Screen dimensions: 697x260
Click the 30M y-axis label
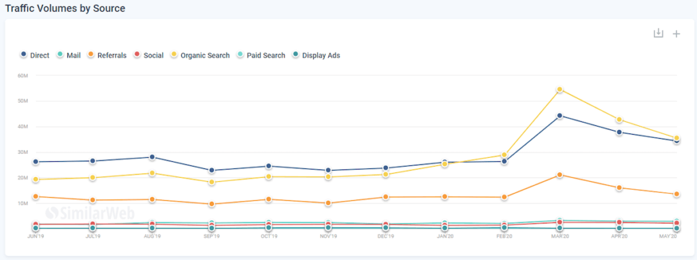tap(23, 152)
